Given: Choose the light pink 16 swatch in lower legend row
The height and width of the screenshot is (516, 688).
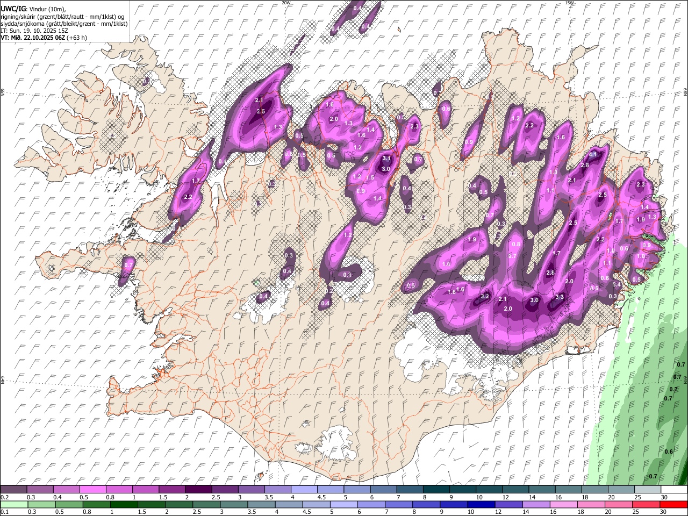Looking at the screenshot, I should (x=564, y=505).
